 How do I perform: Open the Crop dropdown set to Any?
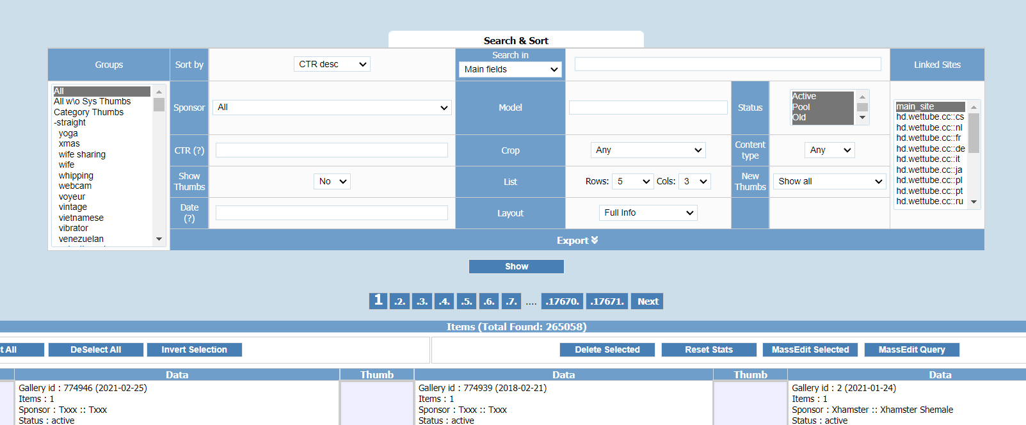click(648, 150)
